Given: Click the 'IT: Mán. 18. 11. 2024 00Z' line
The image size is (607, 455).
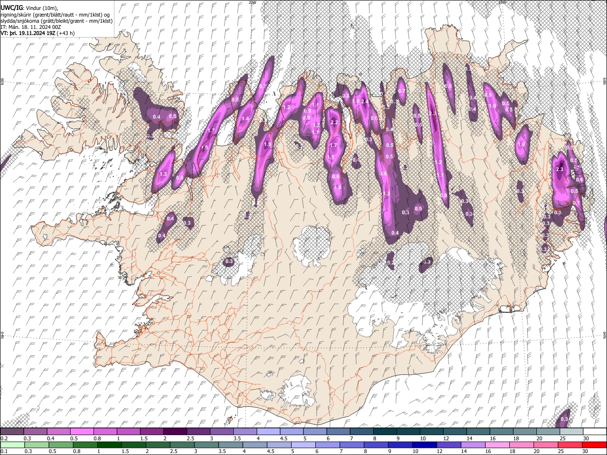Looking at the screenshot, I should (31, 27).
